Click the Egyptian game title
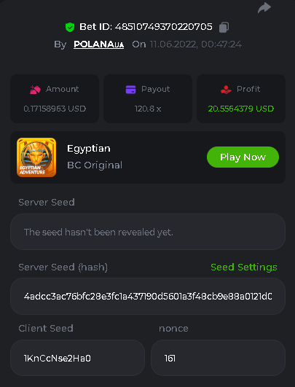This screenshot has width=295, height=387. point(89,149)
